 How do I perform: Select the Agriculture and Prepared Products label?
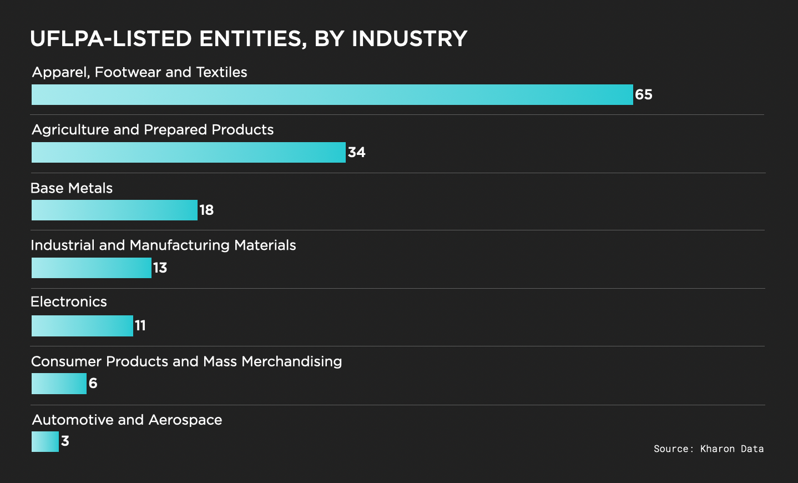tap(153, 130)
